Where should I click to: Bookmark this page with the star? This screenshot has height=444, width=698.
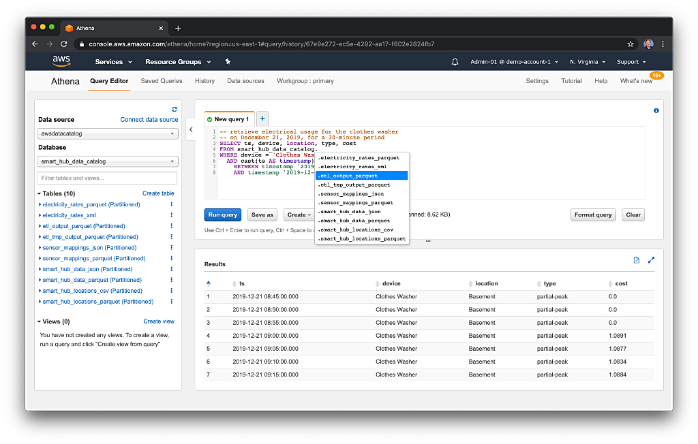(x=630, y=44)
